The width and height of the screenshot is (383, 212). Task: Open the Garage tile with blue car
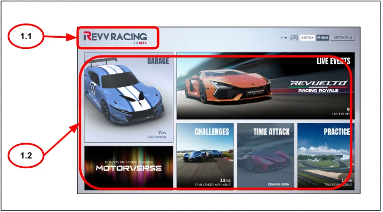pyautogui.click(x=129, y=97)
